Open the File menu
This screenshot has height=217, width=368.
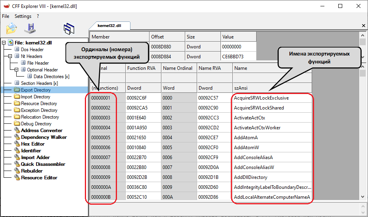point(6,16)
